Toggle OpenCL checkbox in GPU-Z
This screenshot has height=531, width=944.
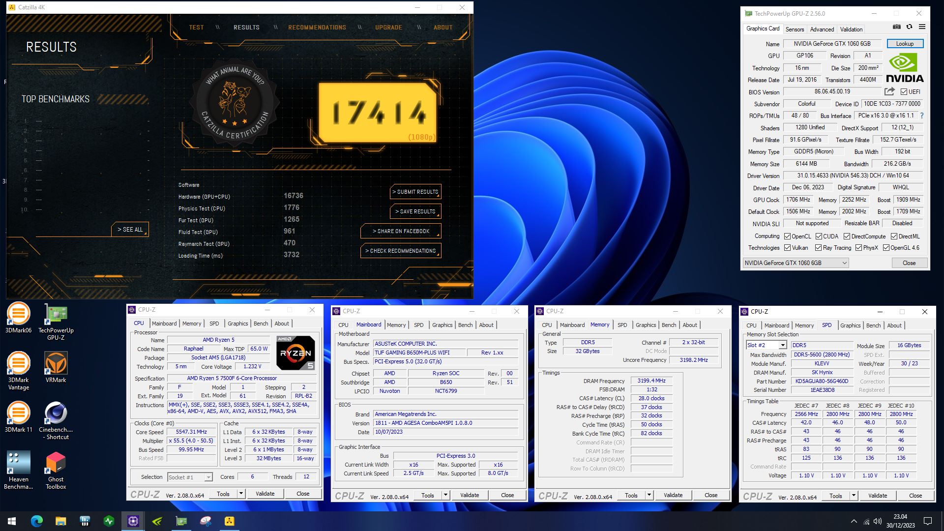(x=787, y=236)
